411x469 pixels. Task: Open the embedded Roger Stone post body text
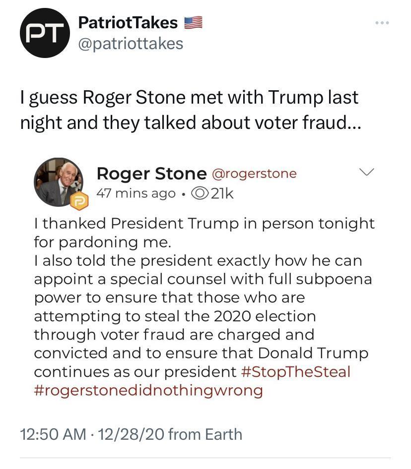point(205,306)
